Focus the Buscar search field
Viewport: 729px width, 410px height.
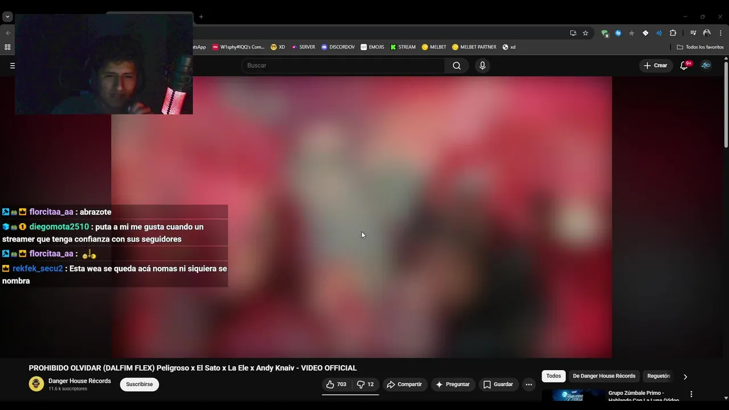point(343,65)
